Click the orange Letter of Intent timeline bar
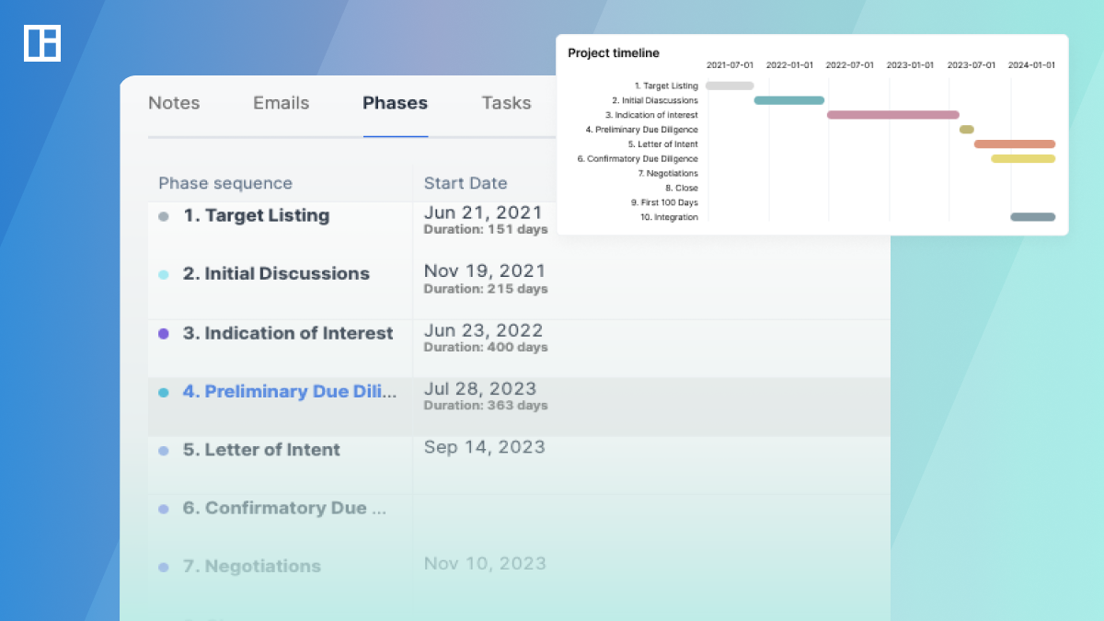 [1014, 144]
